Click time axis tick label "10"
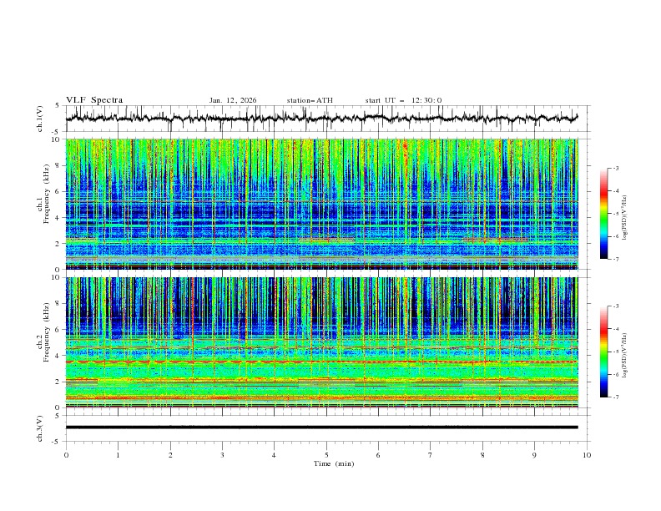 587,455
